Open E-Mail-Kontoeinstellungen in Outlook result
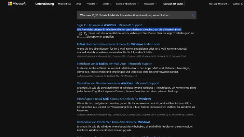This screenshot has width=244, height=137. coord(120,44)
